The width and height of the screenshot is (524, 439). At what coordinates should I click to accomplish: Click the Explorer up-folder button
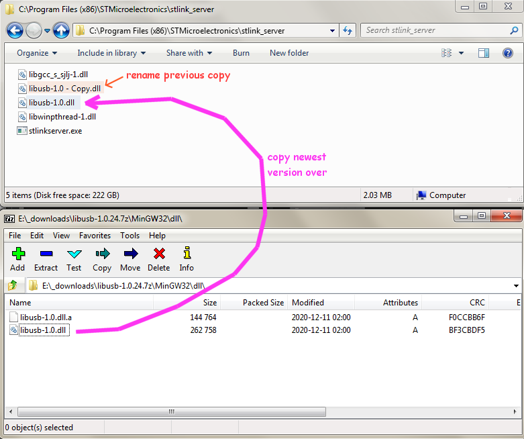click(x=61, y=31)
